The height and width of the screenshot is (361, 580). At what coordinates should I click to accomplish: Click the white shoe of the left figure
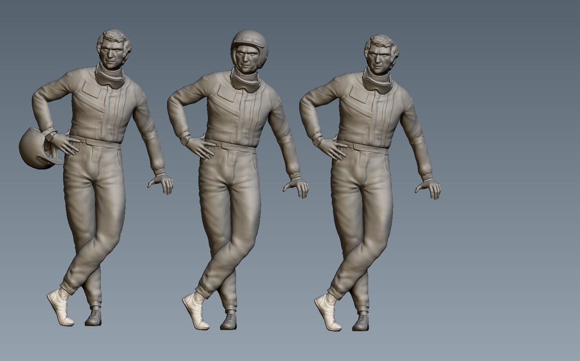pos(60,307)
